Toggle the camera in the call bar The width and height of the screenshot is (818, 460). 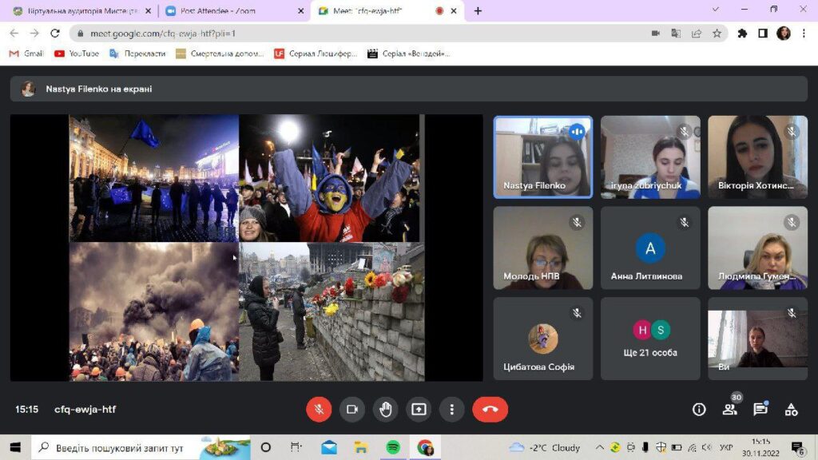[x=351, y=410]
